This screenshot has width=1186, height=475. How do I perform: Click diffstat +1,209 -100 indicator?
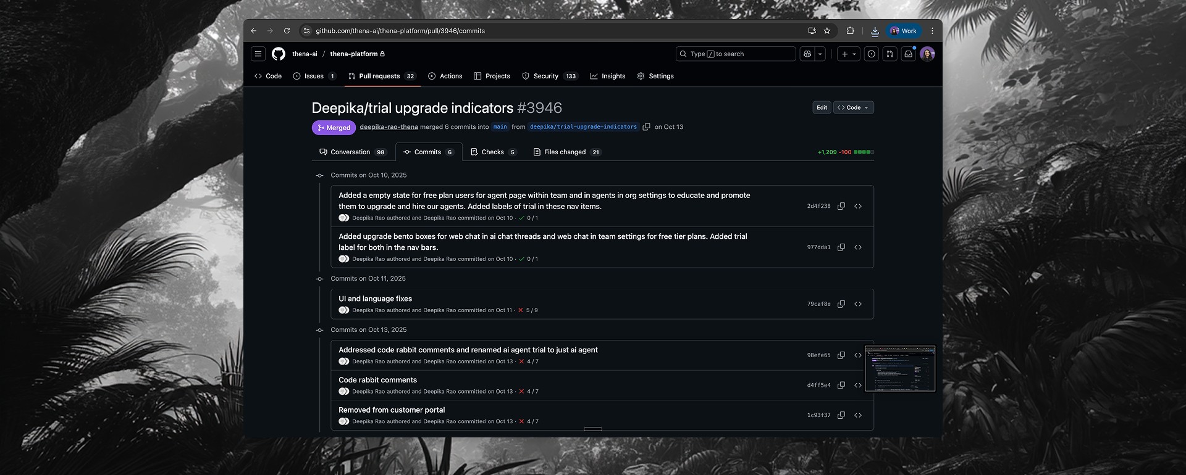(x=846, y=152)
